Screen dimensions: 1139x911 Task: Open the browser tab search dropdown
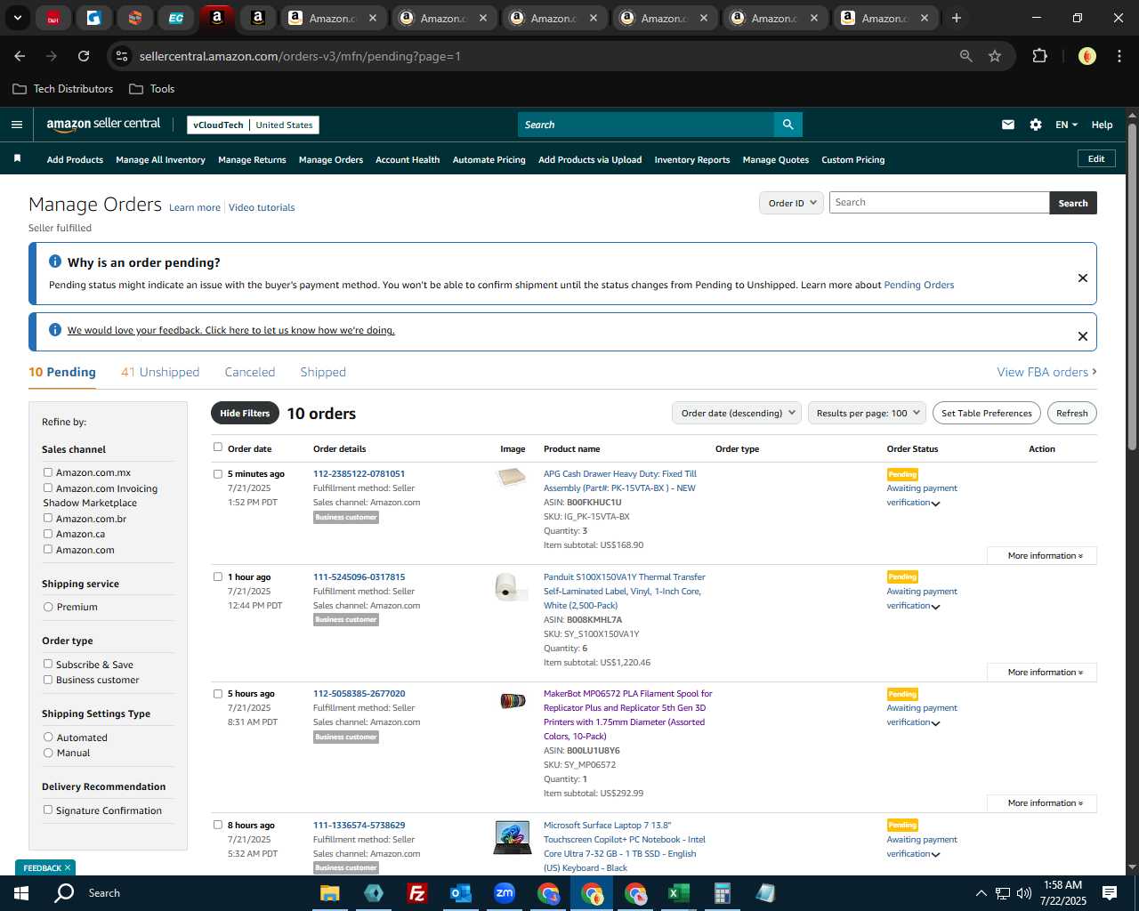tap(17, 18)
